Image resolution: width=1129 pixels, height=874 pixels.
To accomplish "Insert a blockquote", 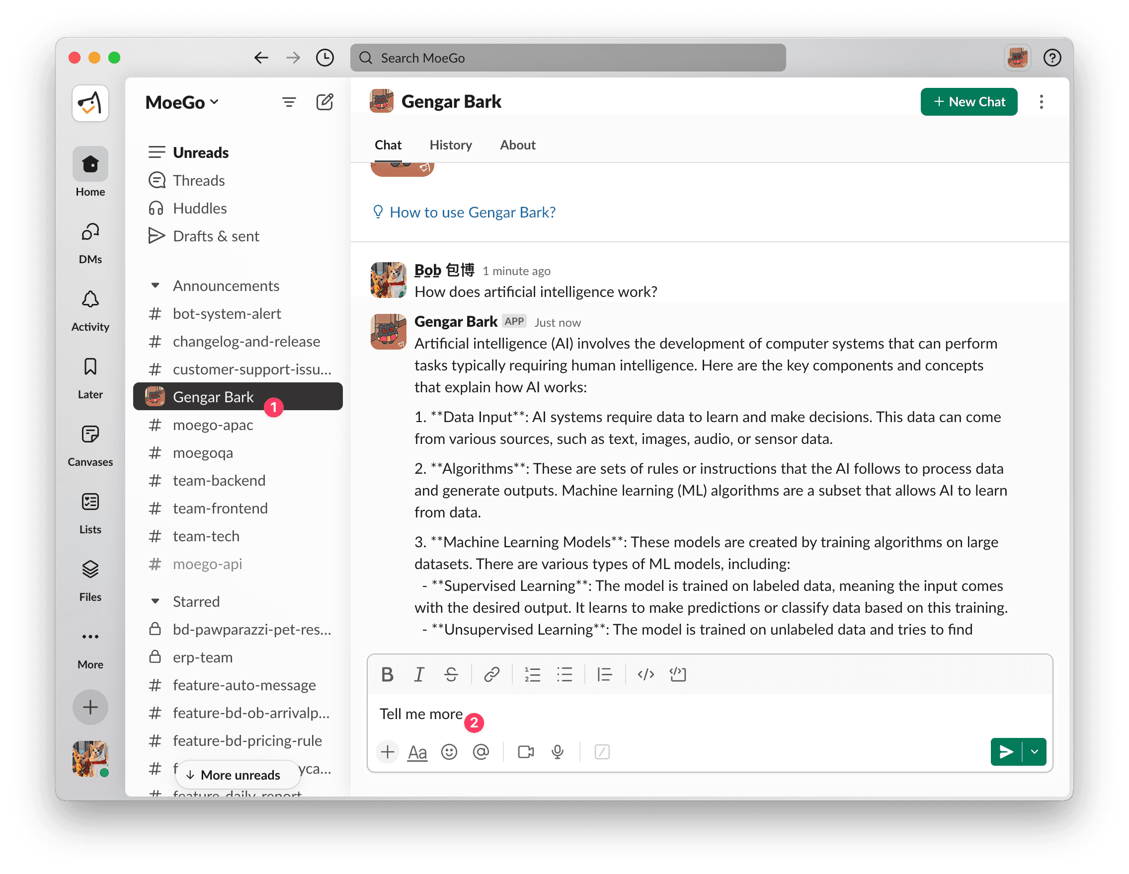I will tap(604, 674).
